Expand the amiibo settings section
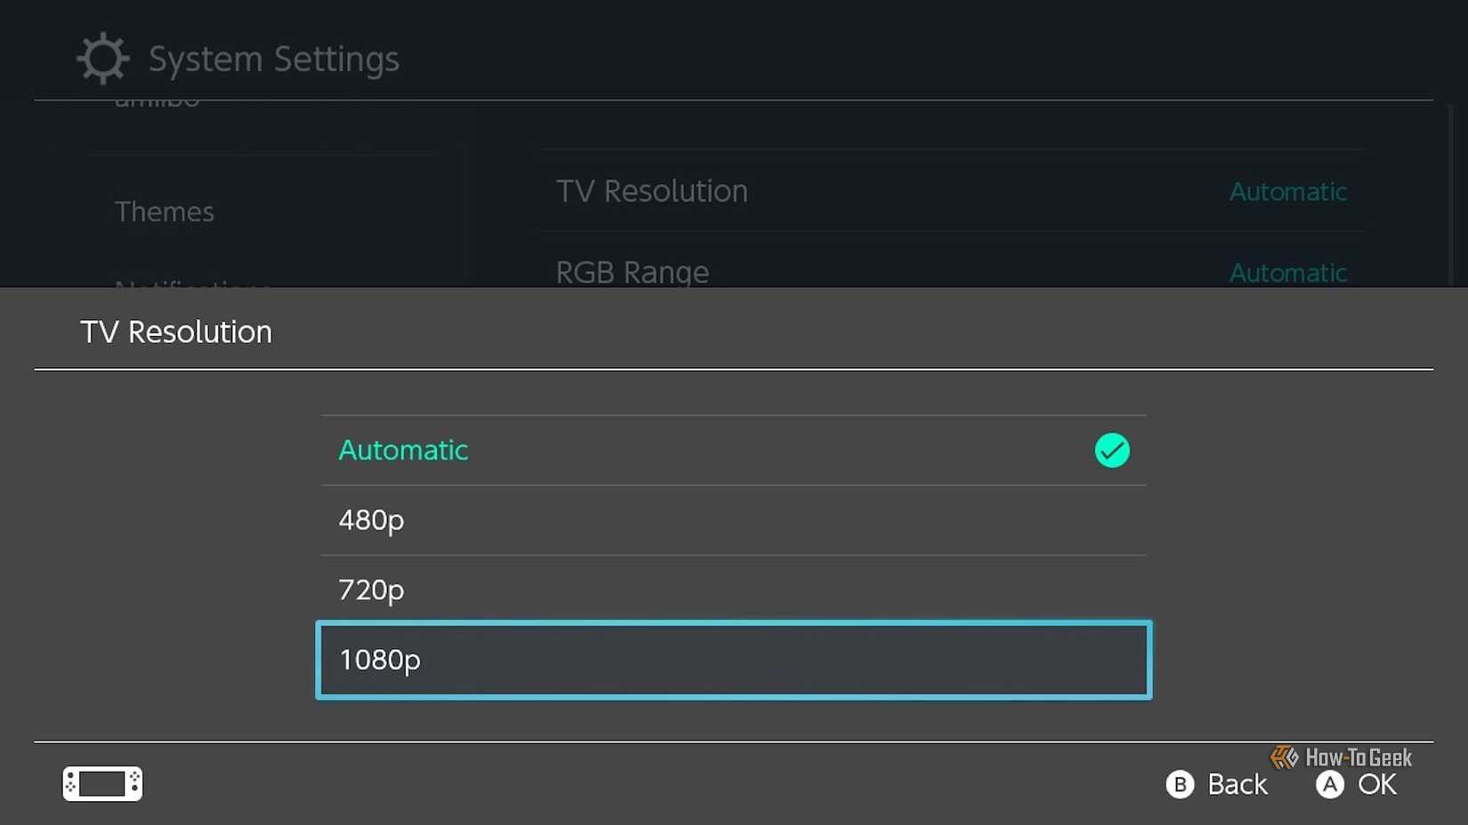This screenshot has width=1468, height=825. (156, 100)
